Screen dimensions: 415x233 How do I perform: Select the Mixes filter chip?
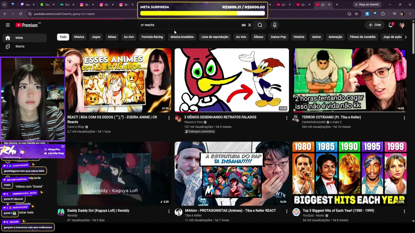click(112, 37)
